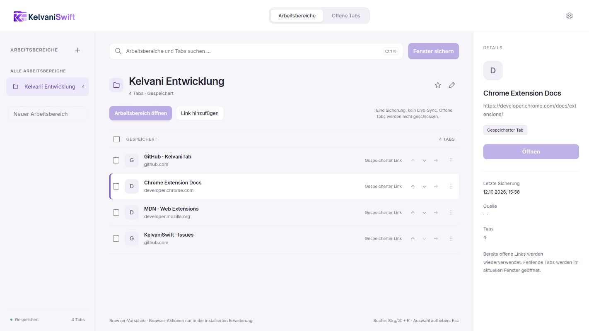Click the date 12.10.2026, 15:58

click(x=501, y=192)
